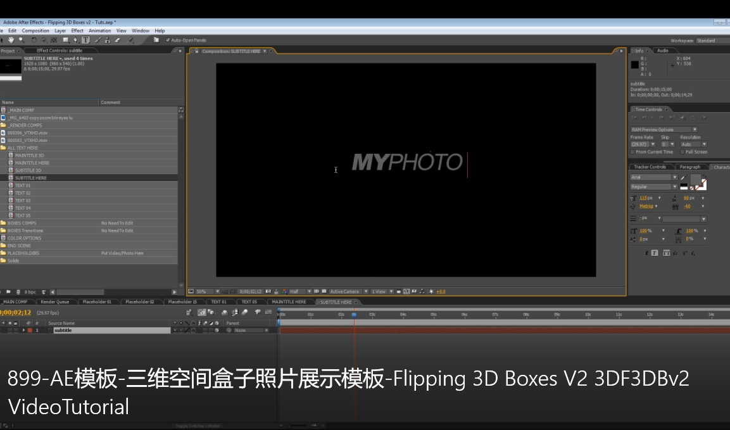
Task: Select the Zoom magnifier tool
Action: (x=22, y=40)
